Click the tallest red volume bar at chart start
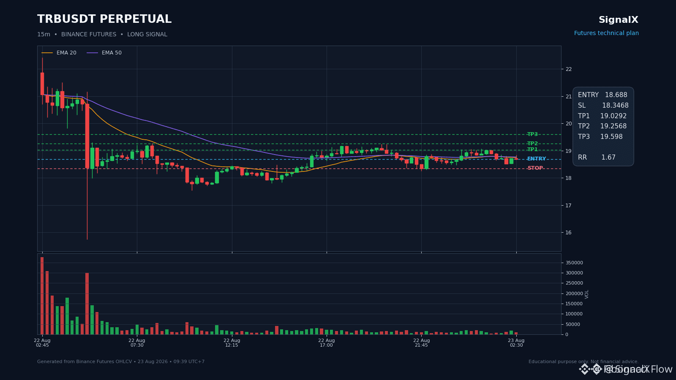 pyautogui.click(x=42, y=296)
